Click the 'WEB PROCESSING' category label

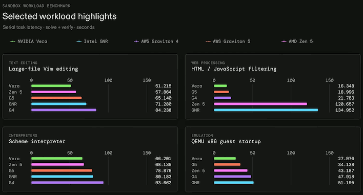(208, 63)
